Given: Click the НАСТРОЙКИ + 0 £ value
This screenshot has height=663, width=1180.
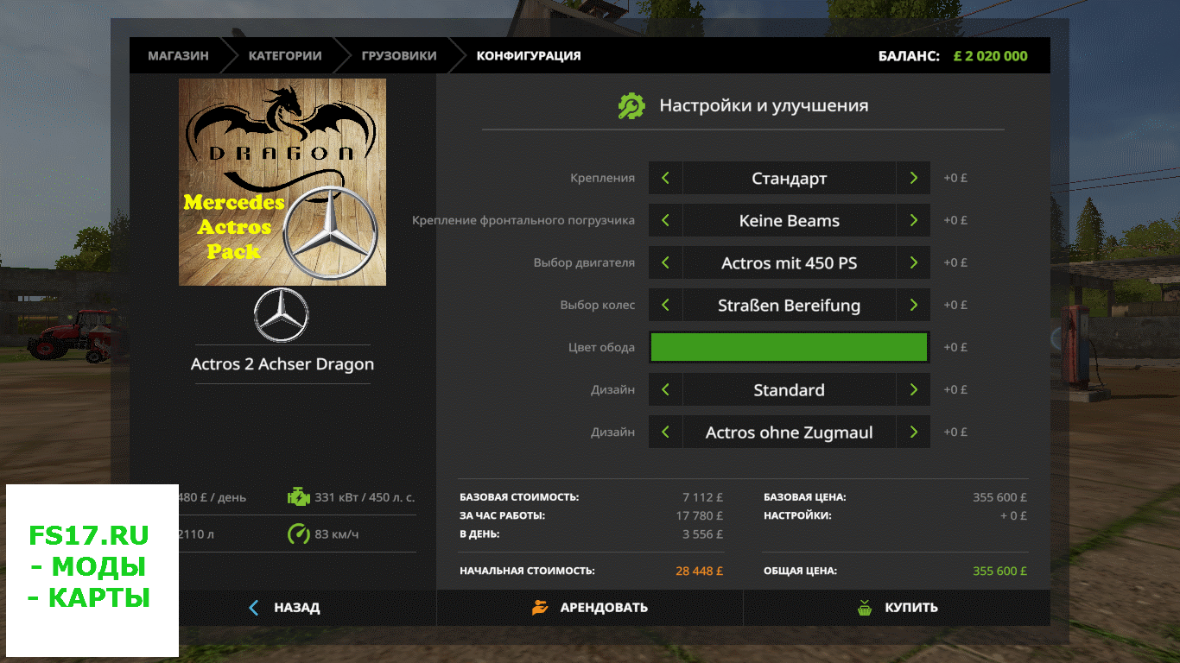Looking at the screenshot, I should click(x=1013, y=515).
